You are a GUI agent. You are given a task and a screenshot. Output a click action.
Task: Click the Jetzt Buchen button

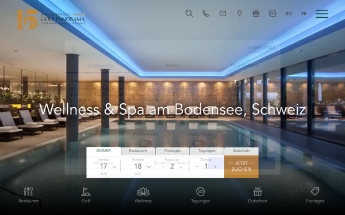[x=241, y=166]
